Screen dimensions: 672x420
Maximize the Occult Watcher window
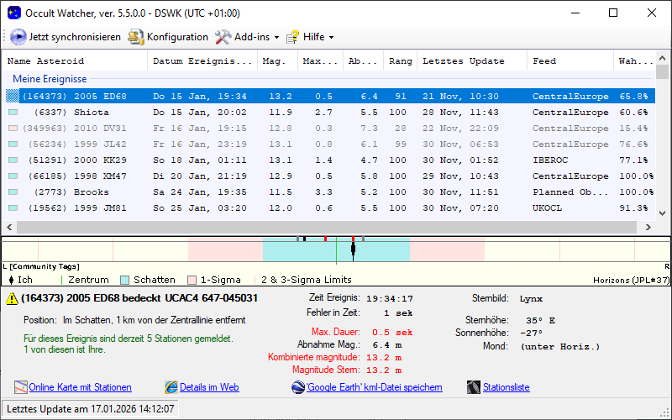click(613, 13)
